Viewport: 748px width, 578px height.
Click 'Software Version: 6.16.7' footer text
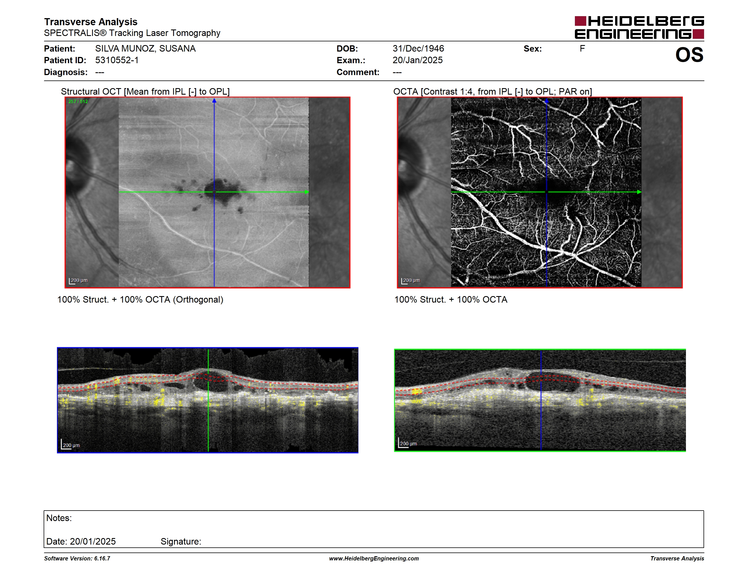pos(77,558)
